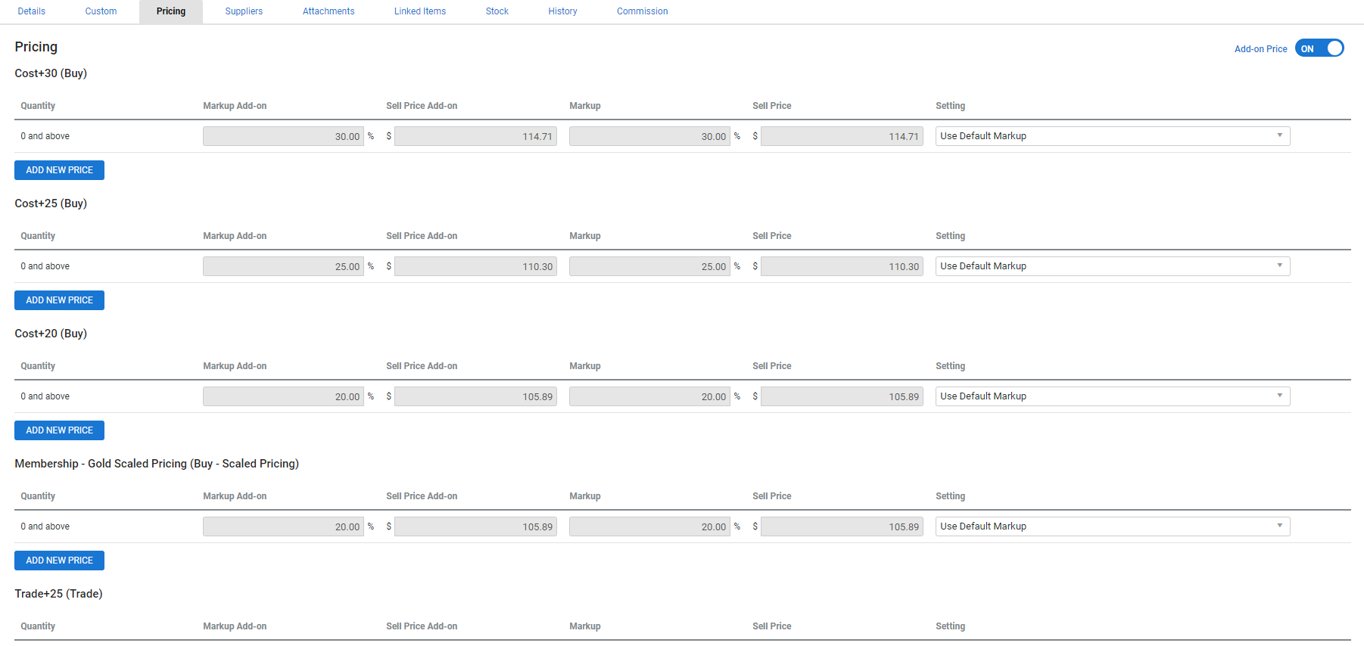Click the Cost+30 Markup Add-on field
Viewport: 1364px width, 646px height.
coord(283,136)
